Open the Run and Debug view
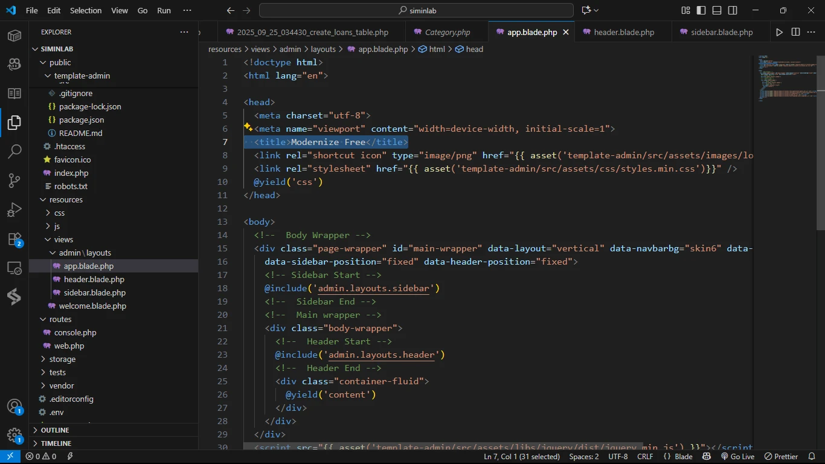825x464 pixels. [x=14, y=210]
